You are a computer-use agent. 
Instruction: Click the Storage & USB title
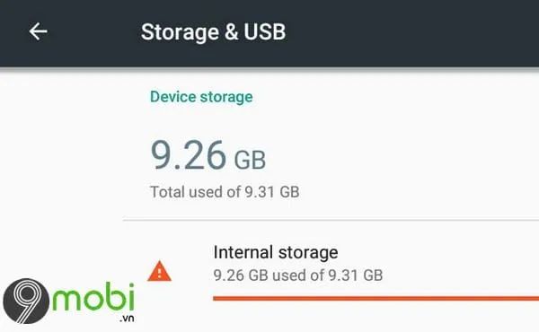click(213, 32)
